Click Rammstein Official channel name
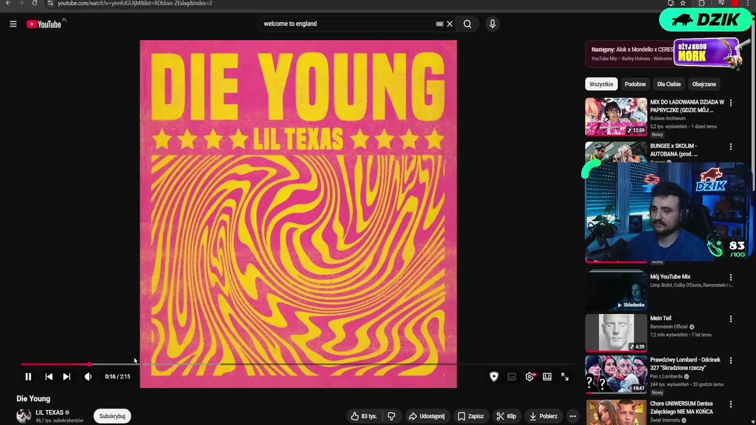Image resolution: width=756 pixels, height=425 pixels. coord(669,327)
